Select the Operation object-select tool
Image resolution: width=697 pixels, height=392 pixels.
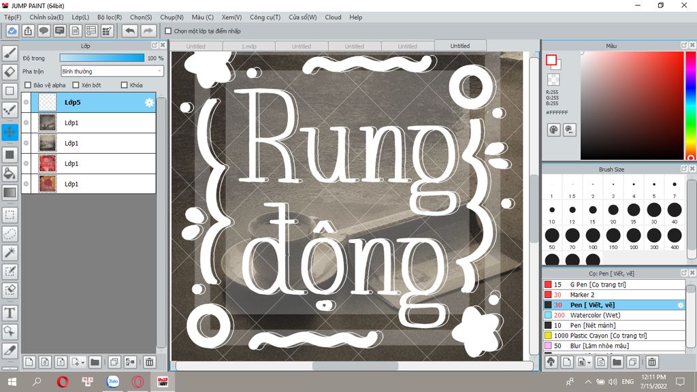tap(10, 331)
